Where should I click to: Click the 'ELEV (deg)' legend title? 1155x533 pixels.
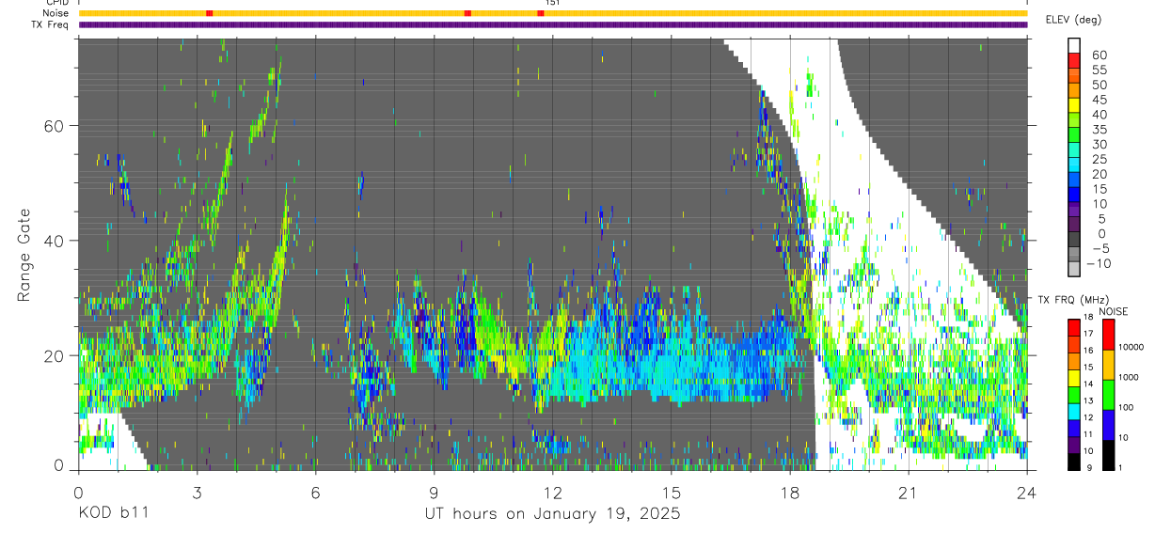pos(1073,19)
